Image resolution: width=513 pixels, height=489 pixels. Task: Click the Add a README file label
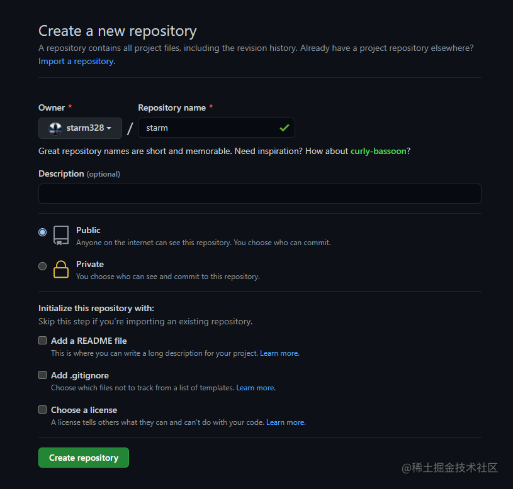[x=89, y=341]
